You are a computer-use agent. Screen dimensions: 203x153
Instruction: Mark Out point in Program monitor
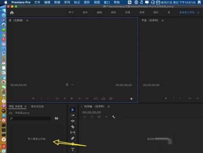180,98
